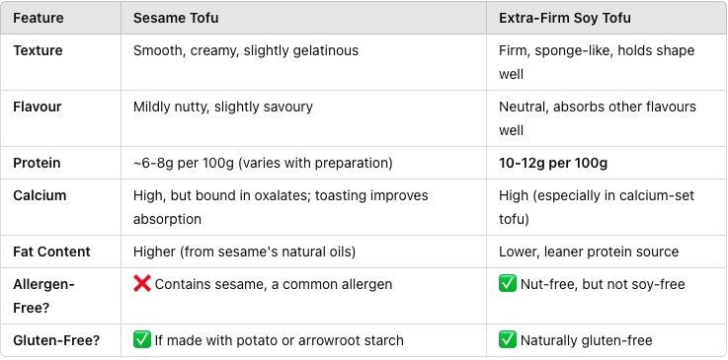Click the Texture row label
The image size is (728, 360).
[x=38, y=50]
